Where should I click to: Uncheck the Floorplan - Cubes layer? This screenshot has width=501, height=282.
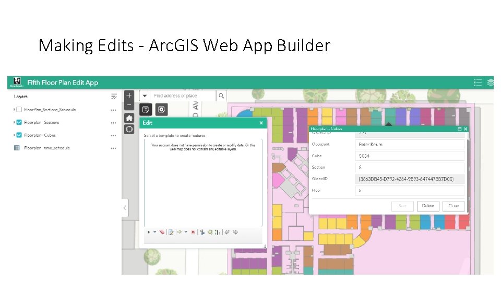click(19, 135)
